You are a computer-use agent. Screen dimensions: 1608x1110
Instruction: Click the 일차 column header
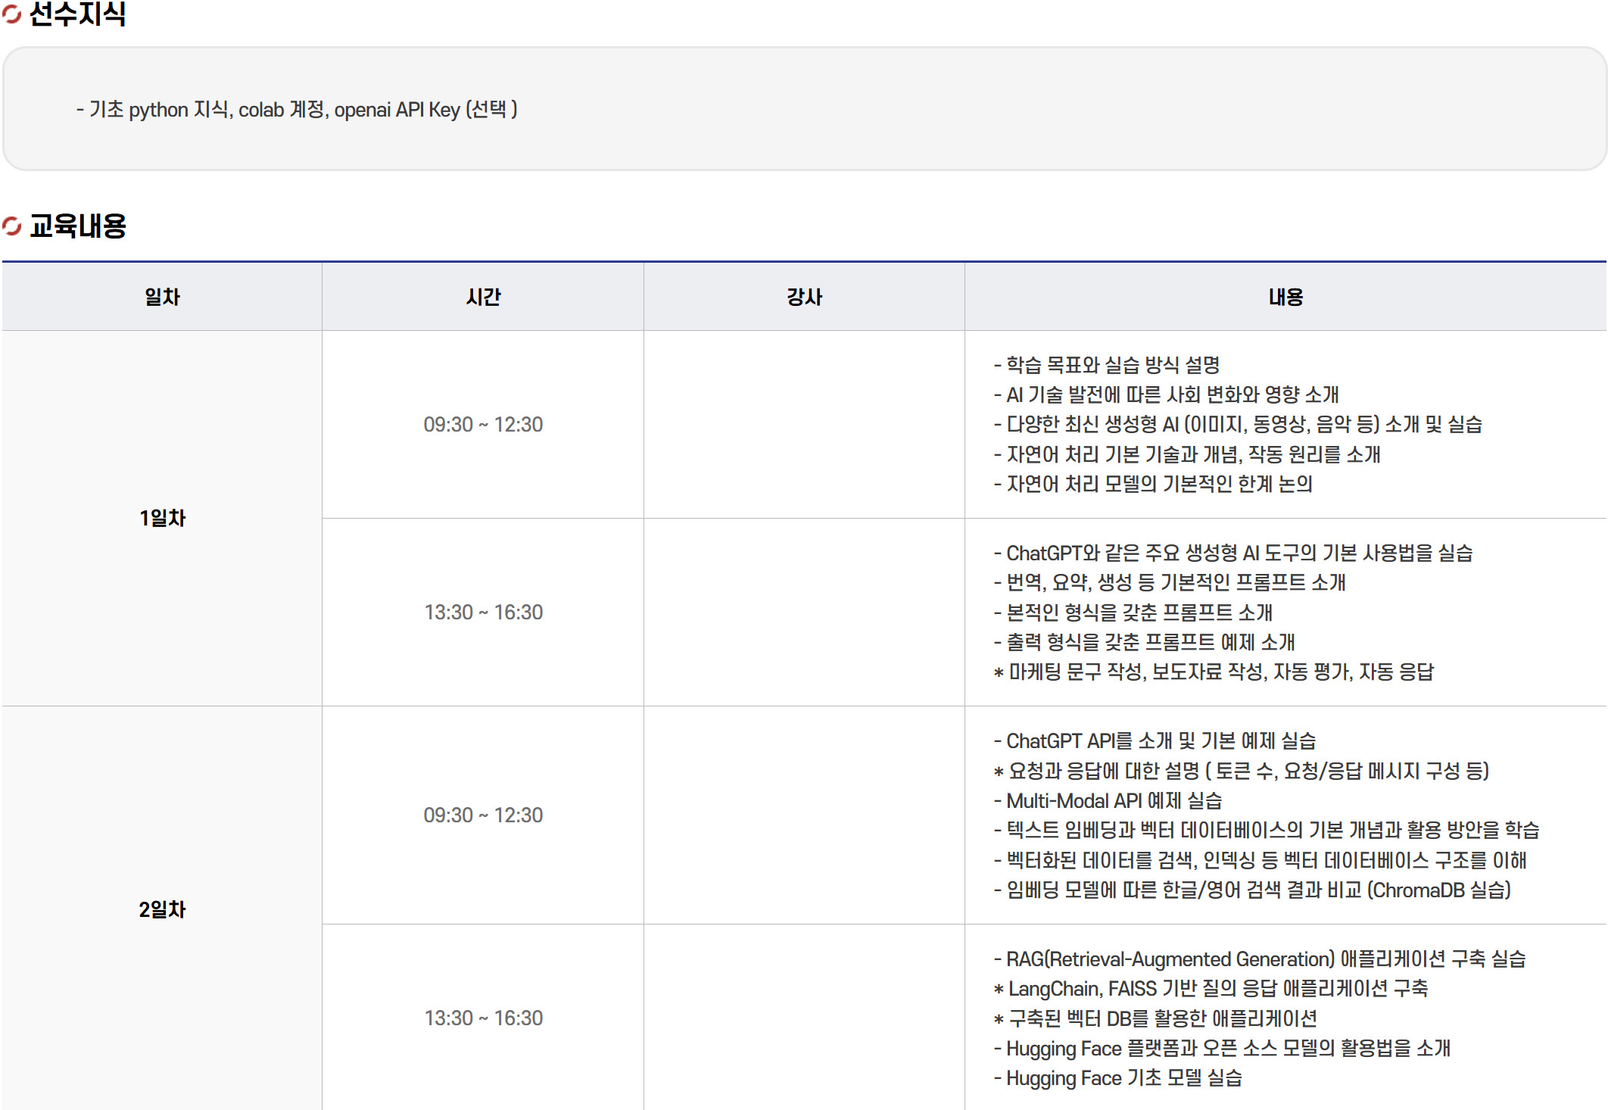point(162,297)
